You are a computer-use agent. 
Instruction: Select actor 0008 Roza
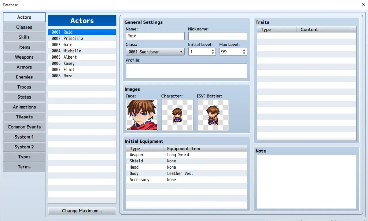[x=82, y=76]
